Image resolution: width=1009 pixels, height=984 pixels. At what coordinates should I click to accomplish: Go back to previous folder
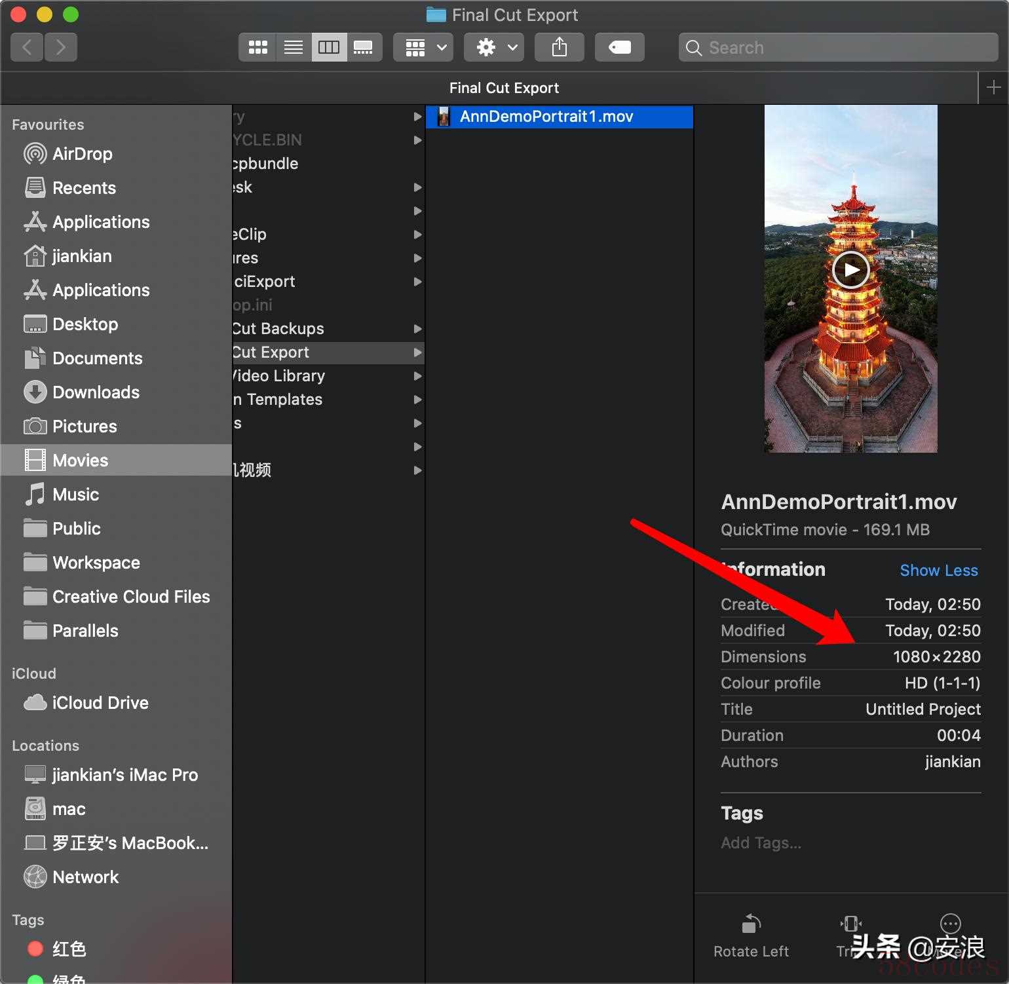tap(28, 47)
